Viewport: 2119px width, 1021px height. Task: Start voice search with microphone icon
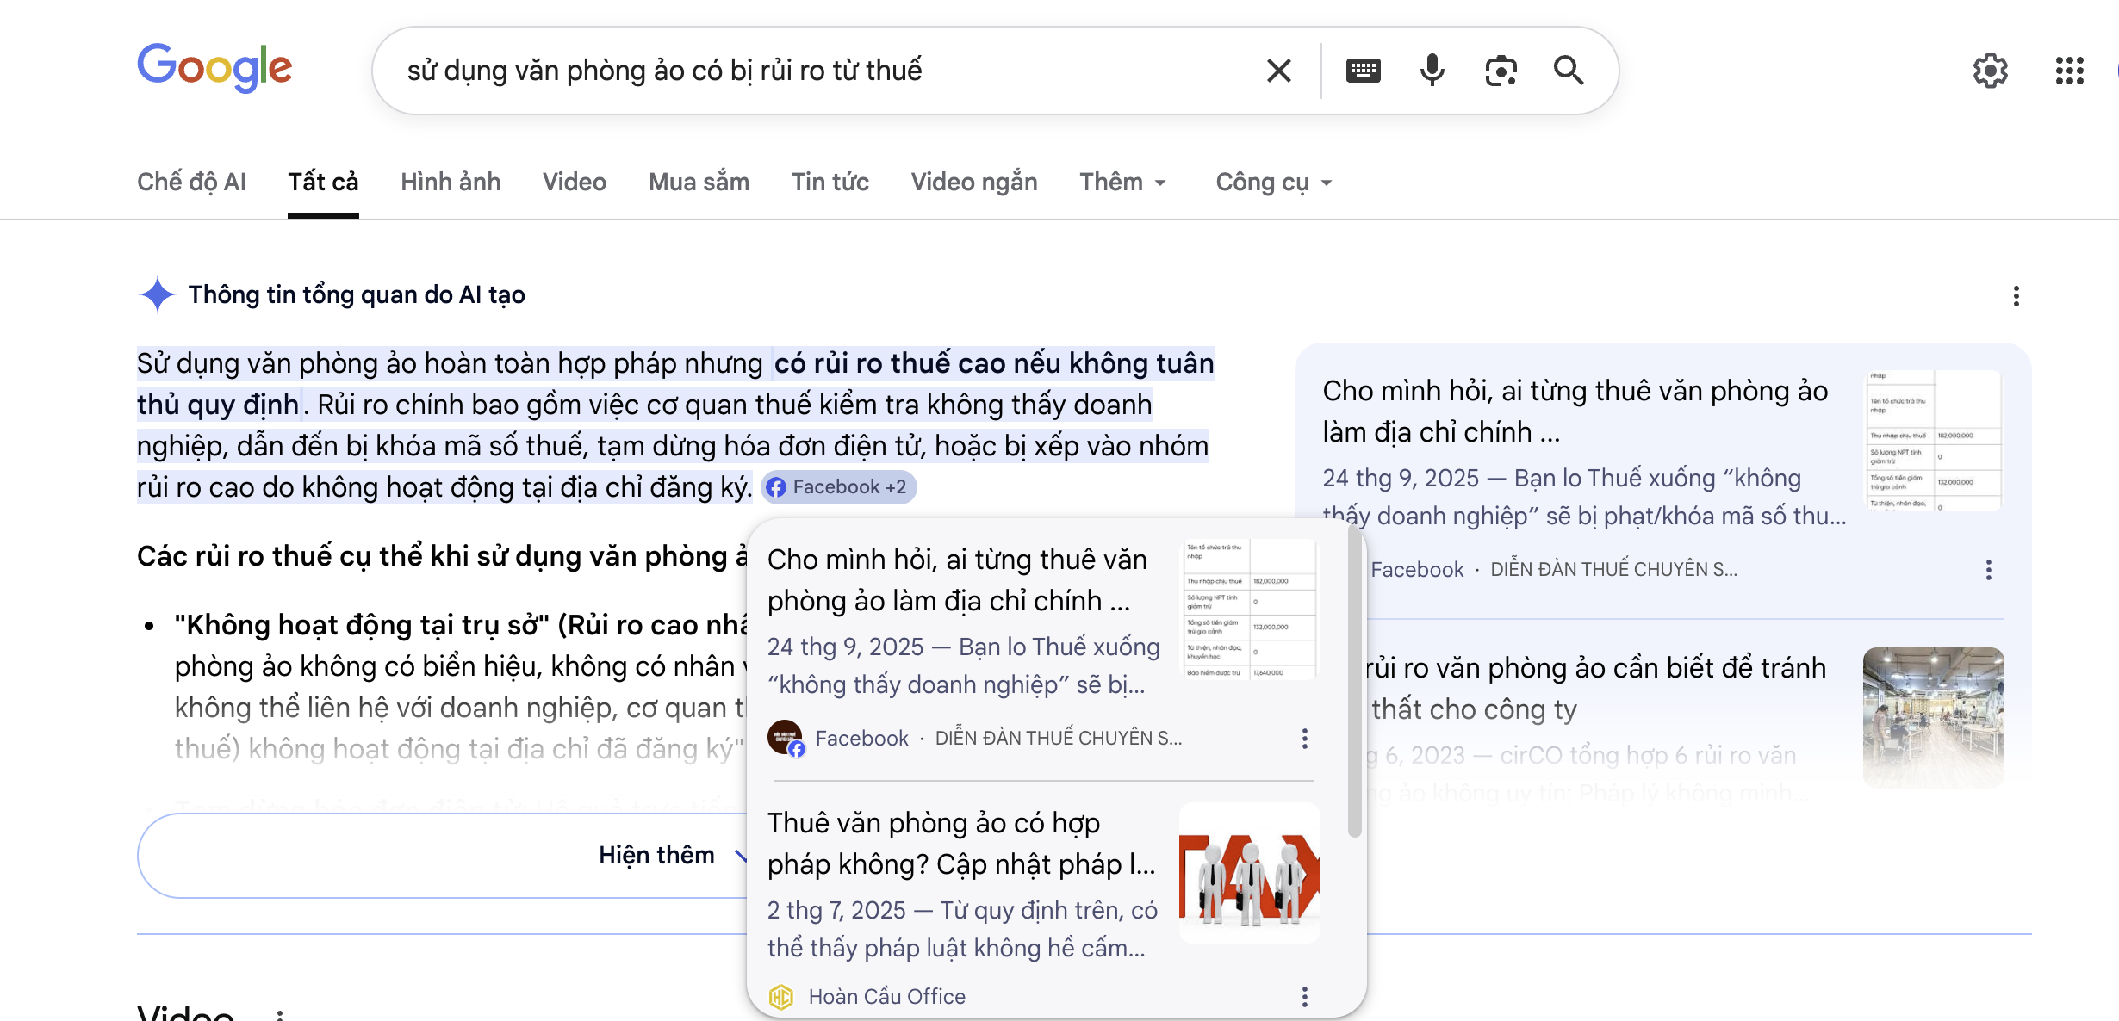click(1432, 71)
